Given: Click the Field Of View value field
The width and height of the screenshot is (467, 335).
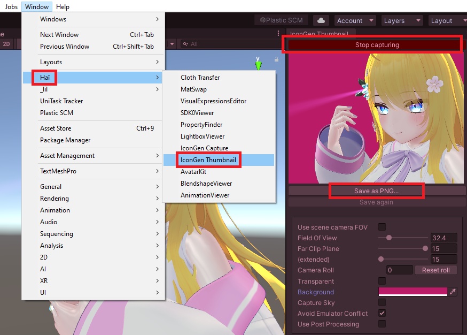Looking at the screenshot, I should click(x=444, y=238).
